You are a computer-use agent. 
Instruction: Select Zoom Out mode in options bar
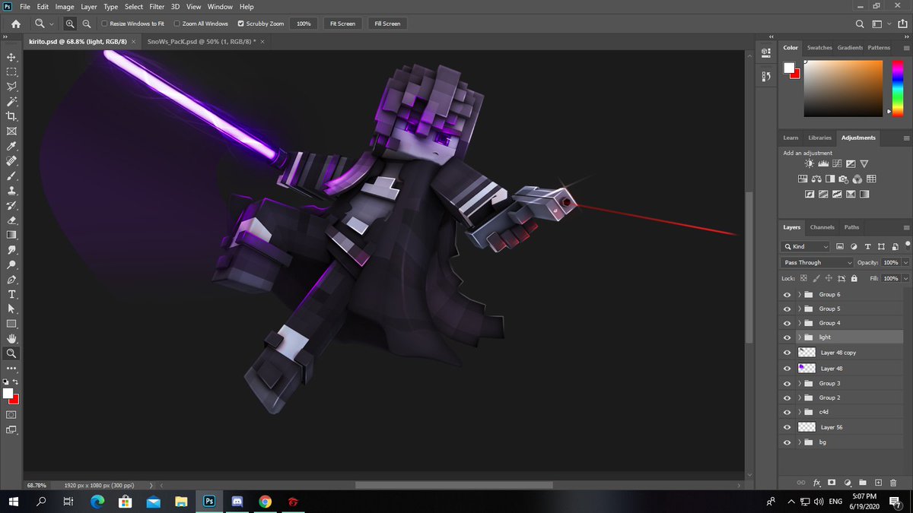pyautogui.click(x=87, y=24)
